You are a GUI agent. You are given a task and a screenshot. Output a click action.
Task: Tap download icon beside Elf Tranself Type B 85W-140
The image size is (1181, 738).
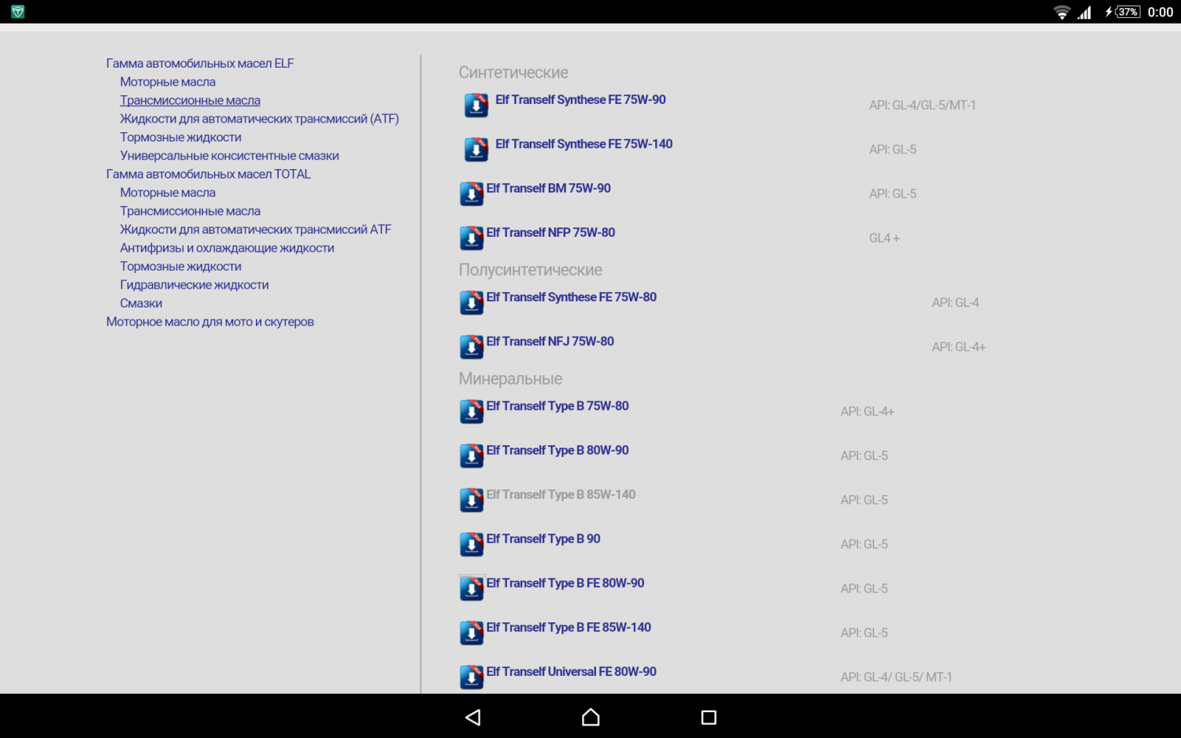[x=472, y=499]
